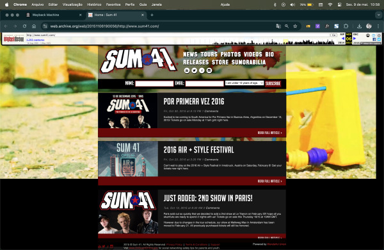Open site information icon in address bar
Image resolution: width=384 pixels, height=250 pixels.
pos(45,26)
